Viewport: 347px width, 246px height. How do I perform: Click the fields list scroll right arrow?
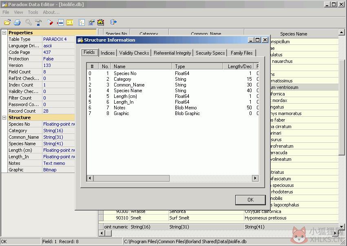255,178
